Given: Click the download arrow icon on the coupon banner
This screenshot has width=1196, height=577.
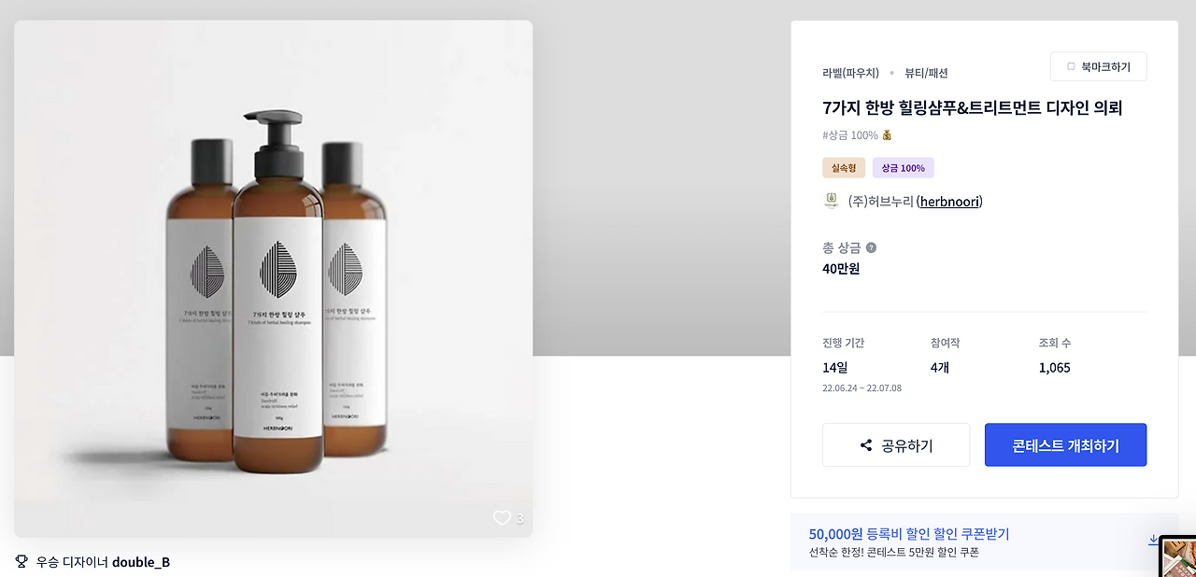Looking at the screenshot, I should (1154, 542).
